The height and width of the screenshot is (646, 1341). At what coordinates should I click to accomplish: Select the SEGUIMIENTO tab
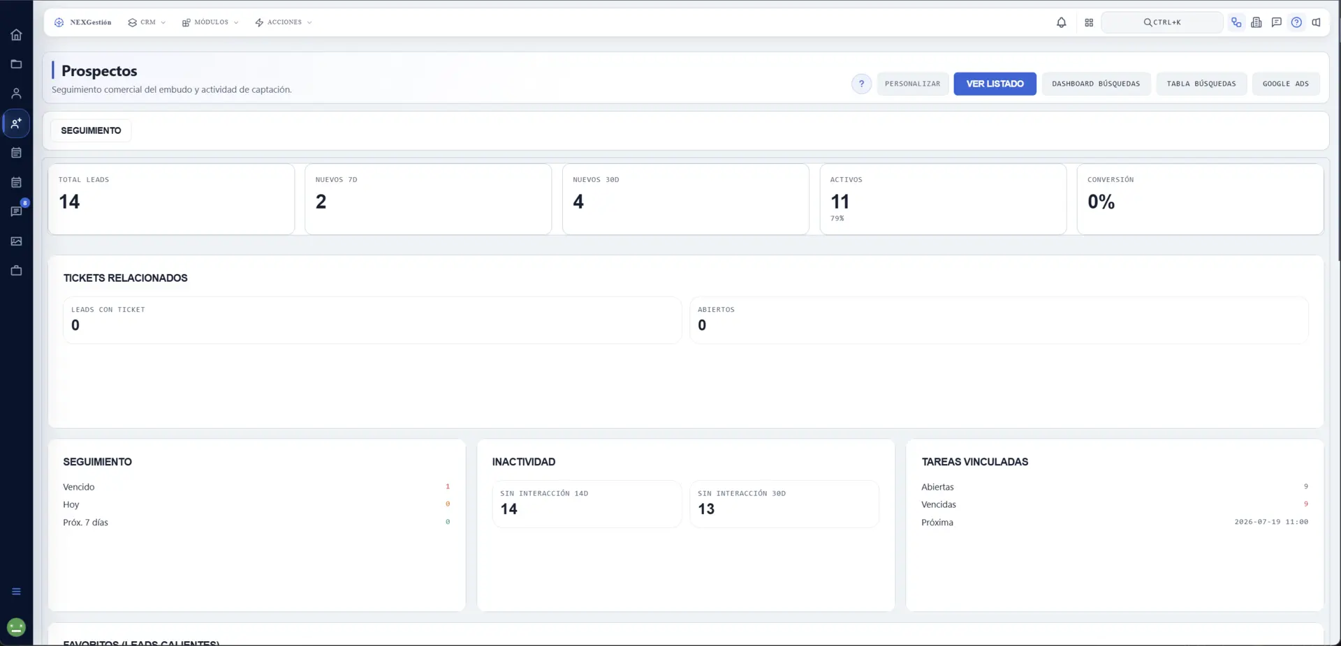[x=91, y=130]
